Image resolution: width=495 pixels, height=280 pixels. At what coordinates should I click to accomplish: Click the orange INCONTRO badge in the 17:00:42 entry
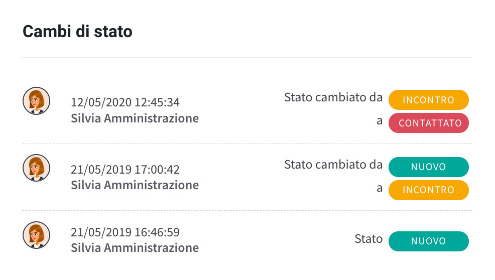coord(428,190)
